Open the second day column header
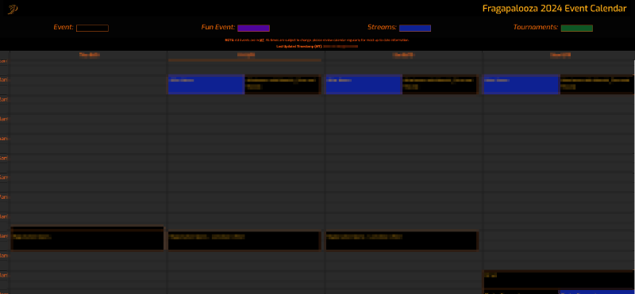635x294 pixels. [246, 55]
